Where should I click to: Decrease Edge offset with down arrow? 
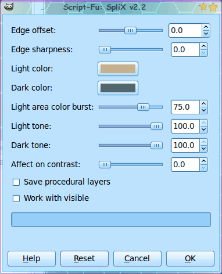(206, 34)
